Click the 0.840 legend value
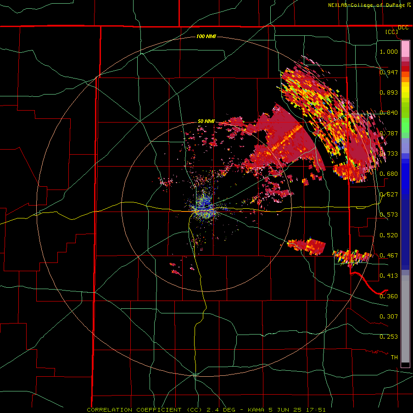Screen dimensions: 413x413 pyautogui.click(x=389, y=112)
